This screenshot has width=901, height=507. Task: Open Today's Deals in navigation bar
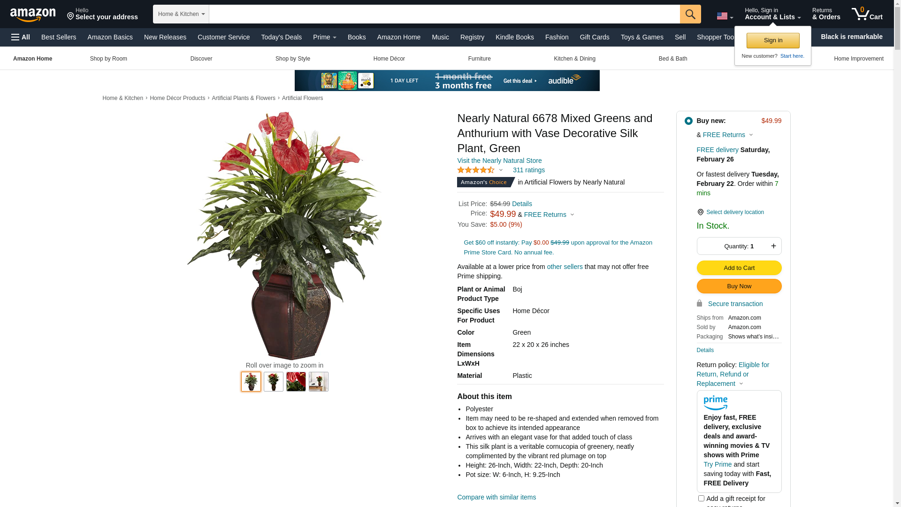click(282, 37)
